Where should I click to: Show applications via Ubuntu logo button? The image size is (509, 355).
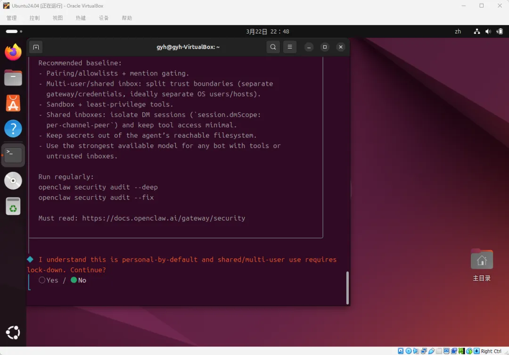(x=13, y=332)
